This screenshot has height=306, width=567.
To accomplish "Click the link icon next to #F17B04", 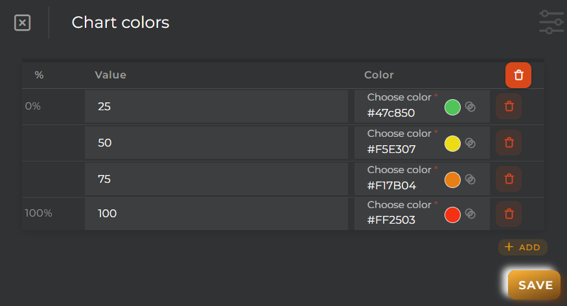I will click(470, 180).
